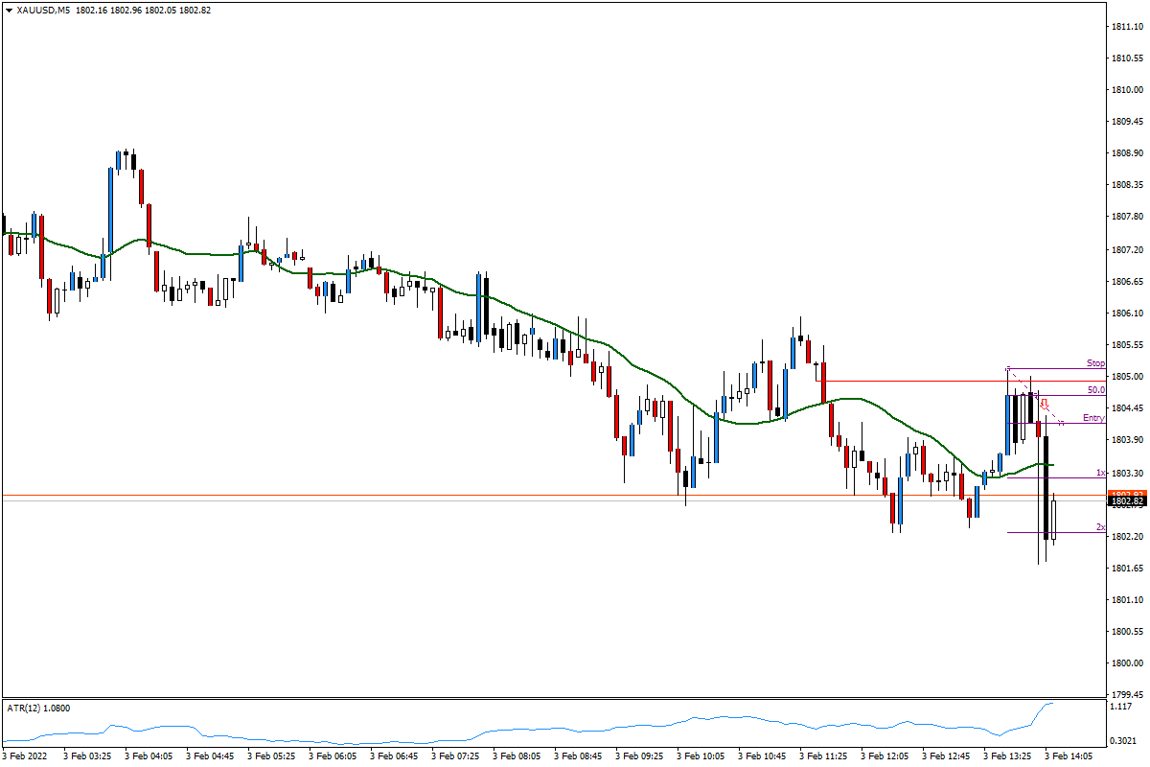Select the 'Stop' level label
This screenshot has width=1150, height=767.
1095,363
